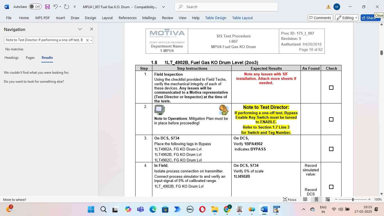Switch to the Table Design tab
The image size is (384, 216).
216,18
